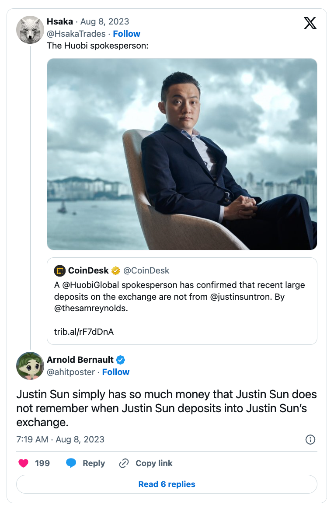Image resolution: width=334 pixels, height=512 pixels.
Task: Click the CoinDesk logo icon
Action: point(60,270)
